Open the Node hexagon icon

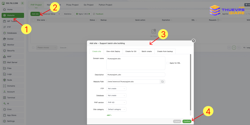pyautogui.click(x=5, y=80)
